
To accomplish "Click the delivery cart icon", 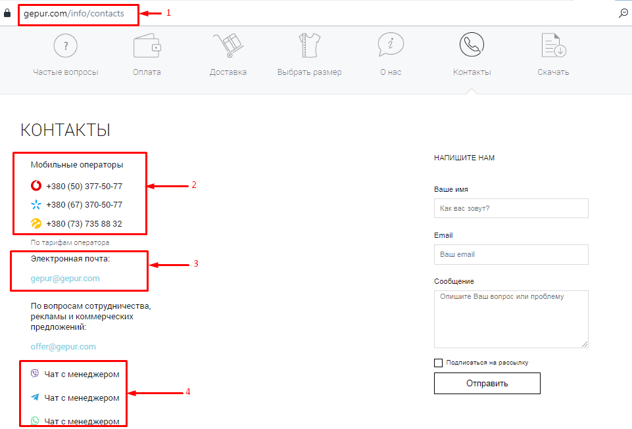I will tap(228, 45).
